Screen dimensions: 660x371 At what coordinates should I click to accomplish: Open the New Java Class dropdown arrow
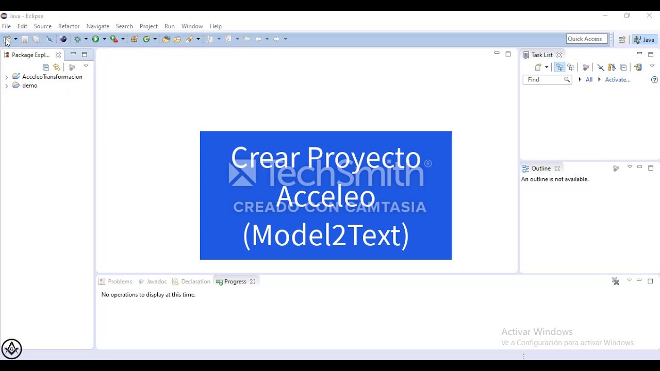[155, 39]
